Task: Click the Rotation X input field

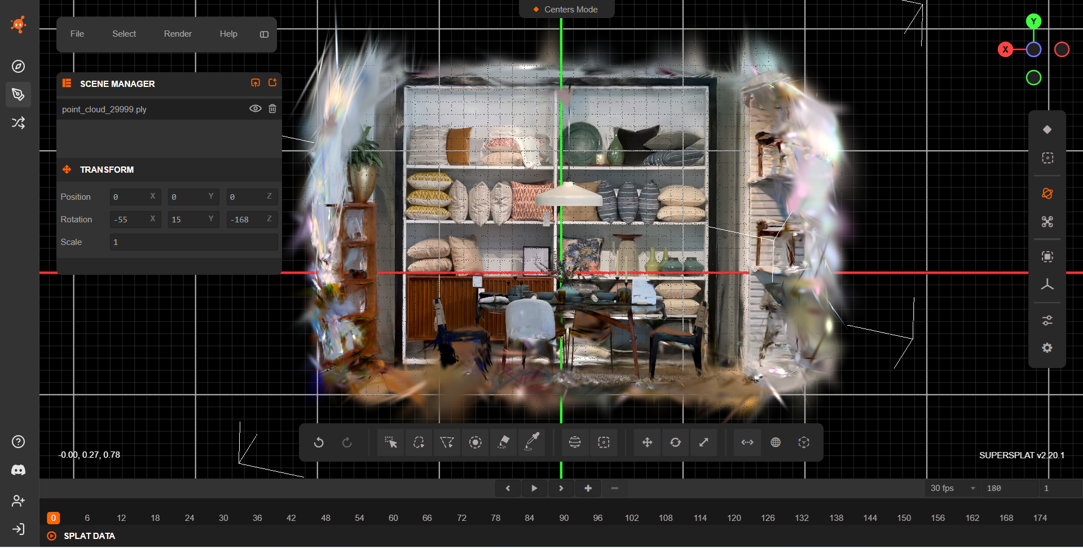Action: (x=135, y=219)
